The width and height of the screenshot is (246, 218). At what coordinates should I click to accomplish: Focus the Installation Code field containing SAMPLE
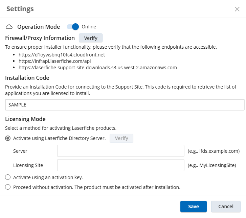[125, 105]
